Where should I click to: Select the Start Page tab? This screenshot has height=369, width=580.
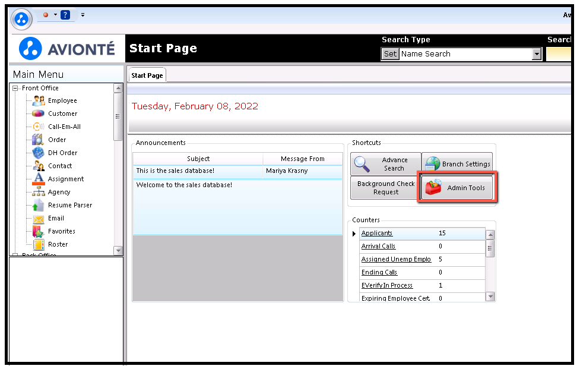(147, 75)
